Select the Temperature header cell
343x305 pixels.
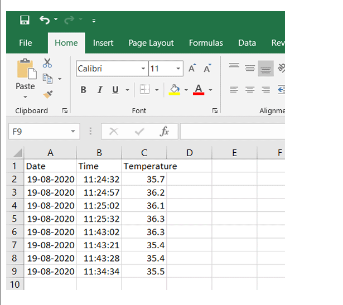[144, 166]
